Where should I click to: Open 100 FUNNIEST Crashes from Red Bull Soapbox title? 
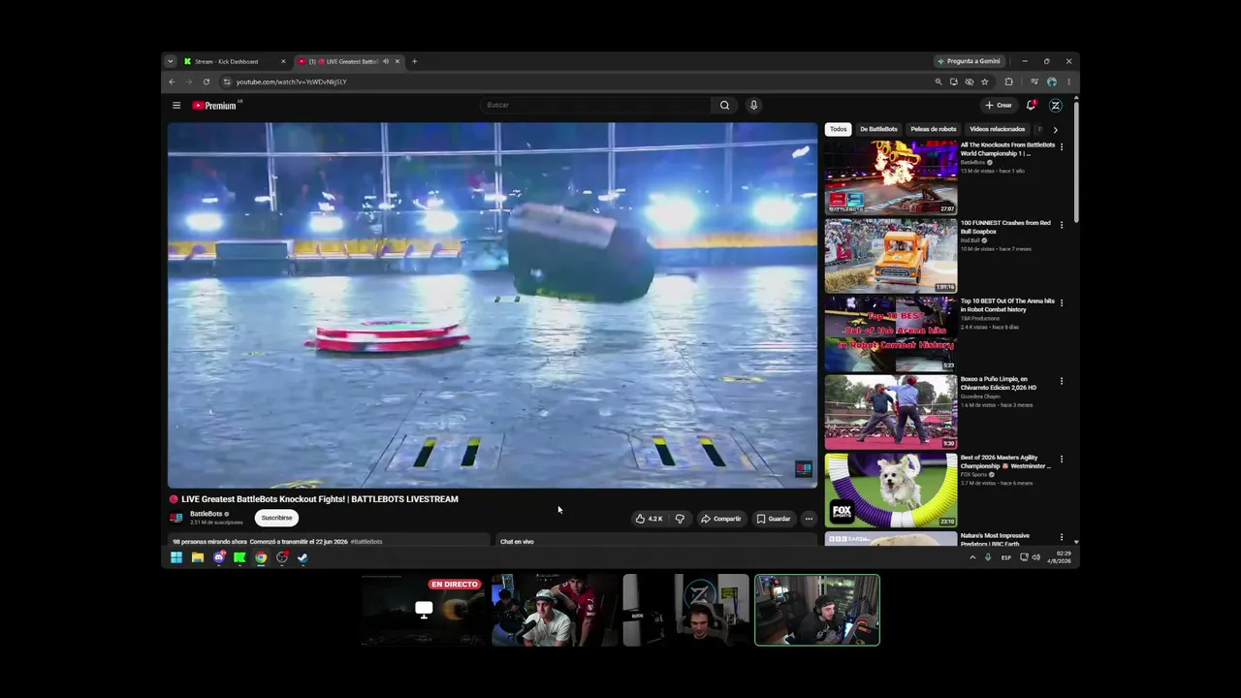(1005, 227)
